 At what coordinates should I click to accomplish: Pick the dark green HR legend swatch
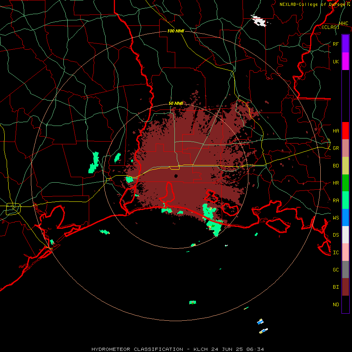(x=345, y=183)
